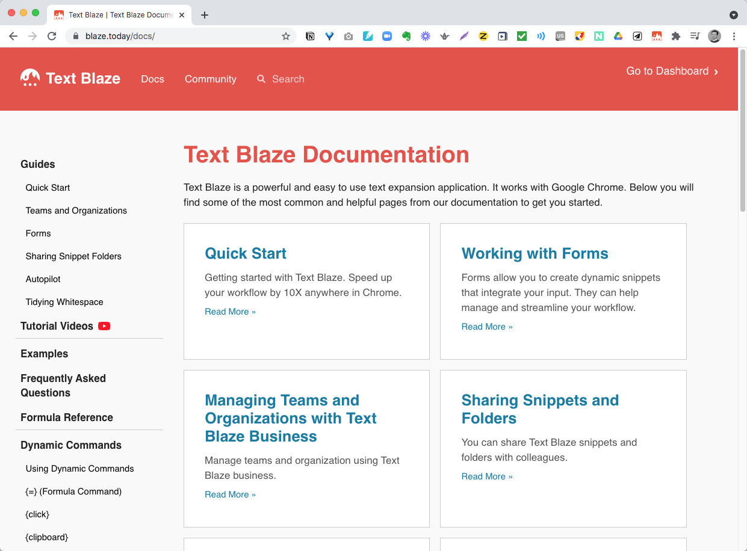Screen dimensions: 747x551
Task: Click the Search field in header
Action: pyautogui.click(x=281, y=79)
